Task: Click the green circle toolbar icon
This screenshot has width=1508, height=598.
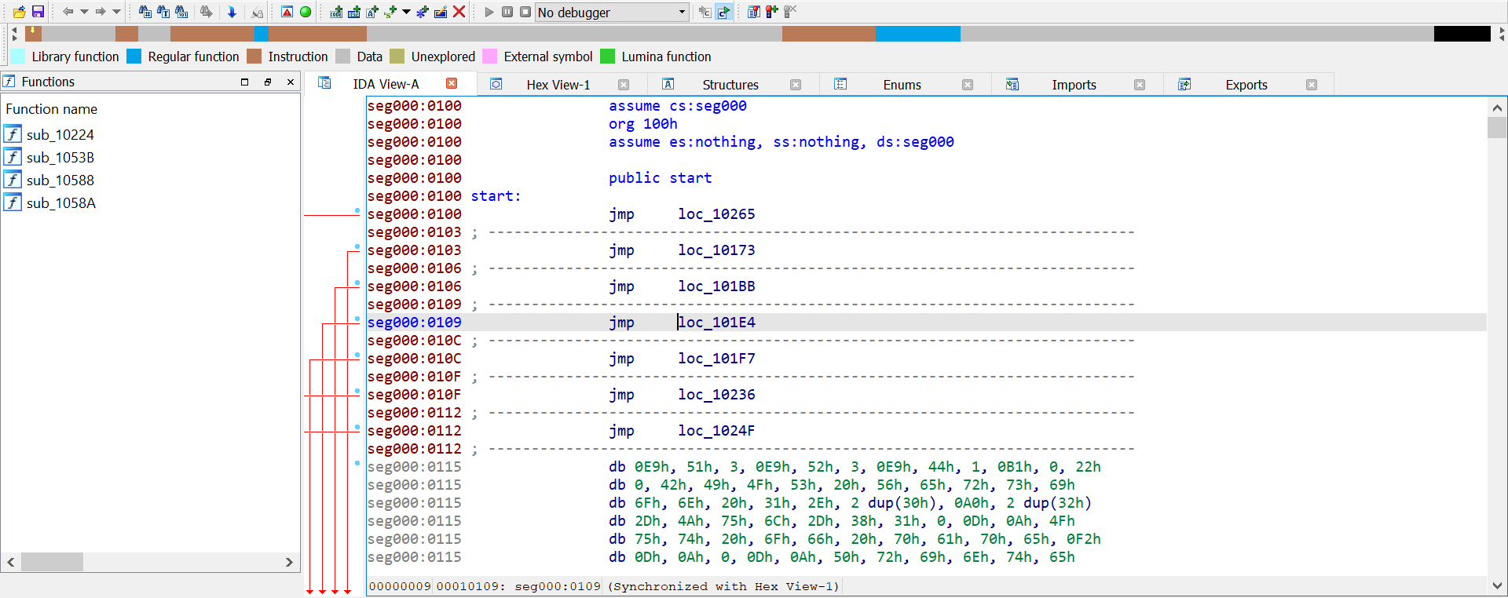Action: (306, 12)
